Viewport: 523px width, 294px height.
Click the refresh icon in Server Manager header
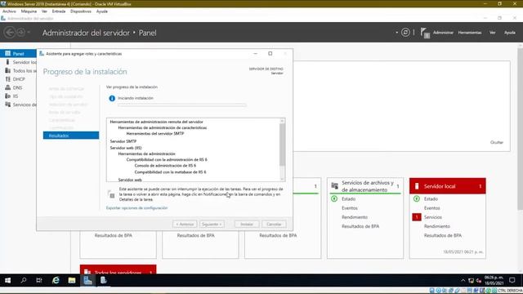tap(405, 33)
